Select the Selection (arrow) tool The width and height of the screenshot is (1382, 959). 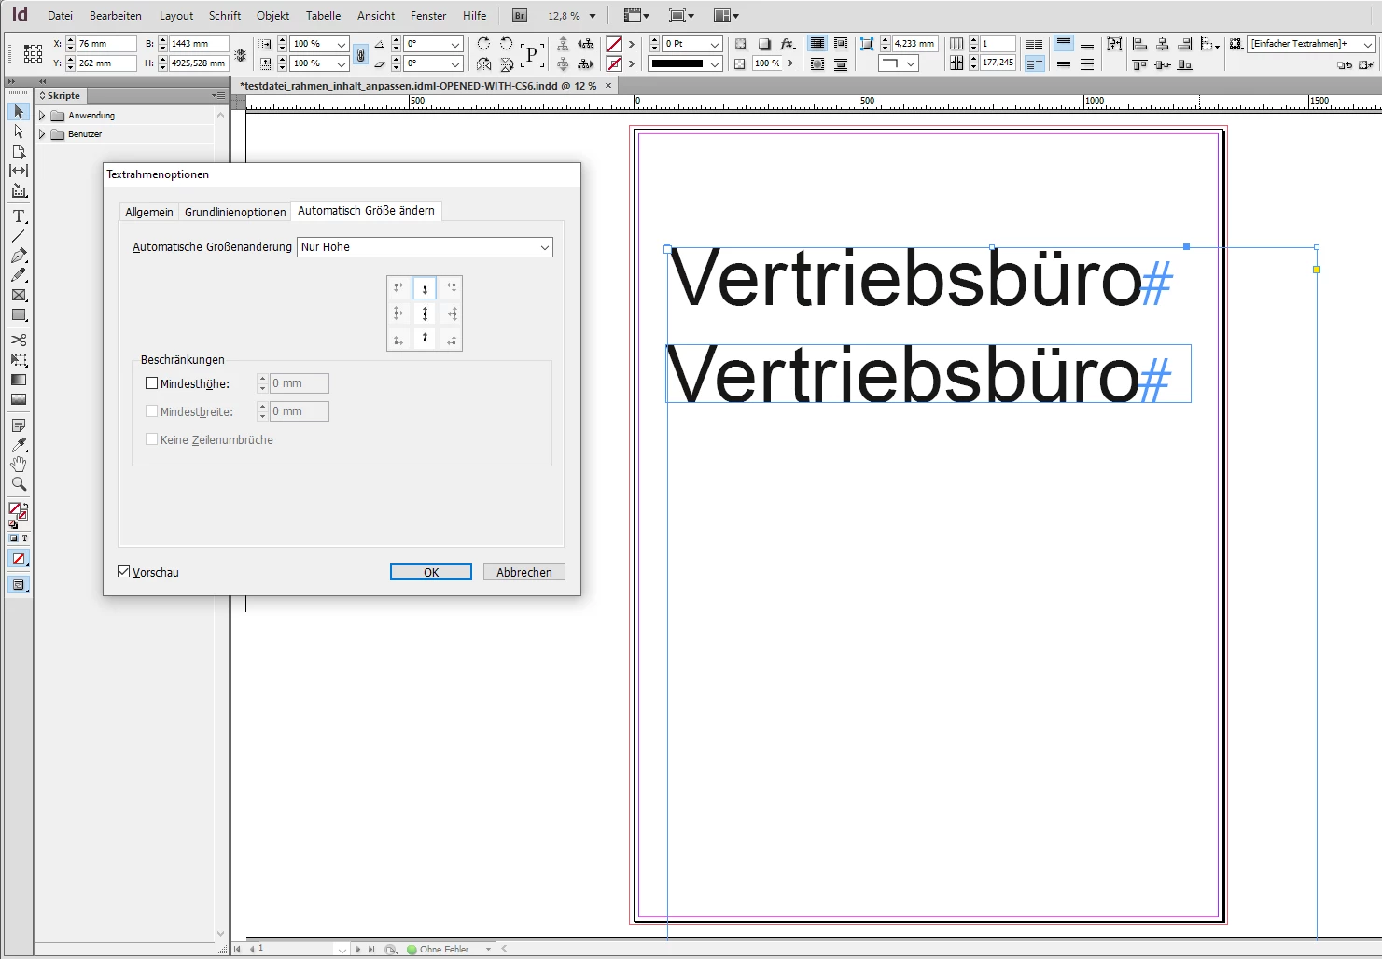[19, 112]
